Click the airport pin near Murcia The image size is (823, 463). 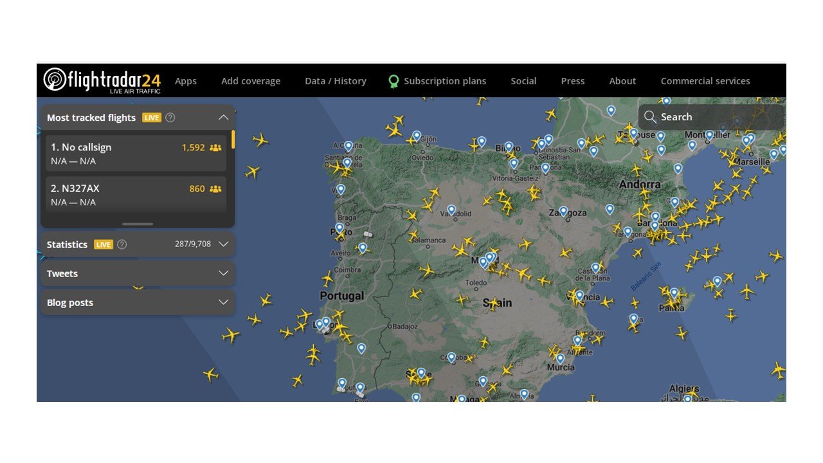click(x=560, y=358)
